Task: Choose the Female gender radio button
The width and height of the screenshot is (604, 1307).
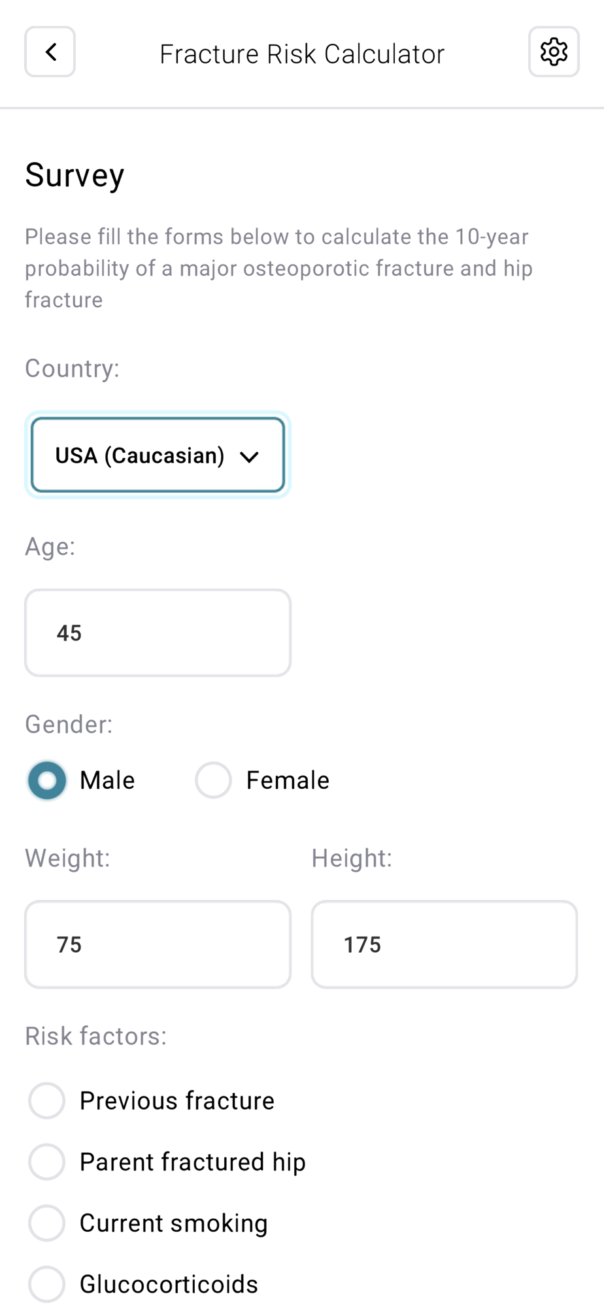Action: pyautogui.click(x=214, y=780)
